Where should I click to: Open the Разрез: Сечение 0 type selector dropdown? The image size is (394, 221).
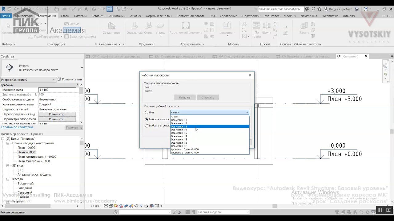click(28, 79)
